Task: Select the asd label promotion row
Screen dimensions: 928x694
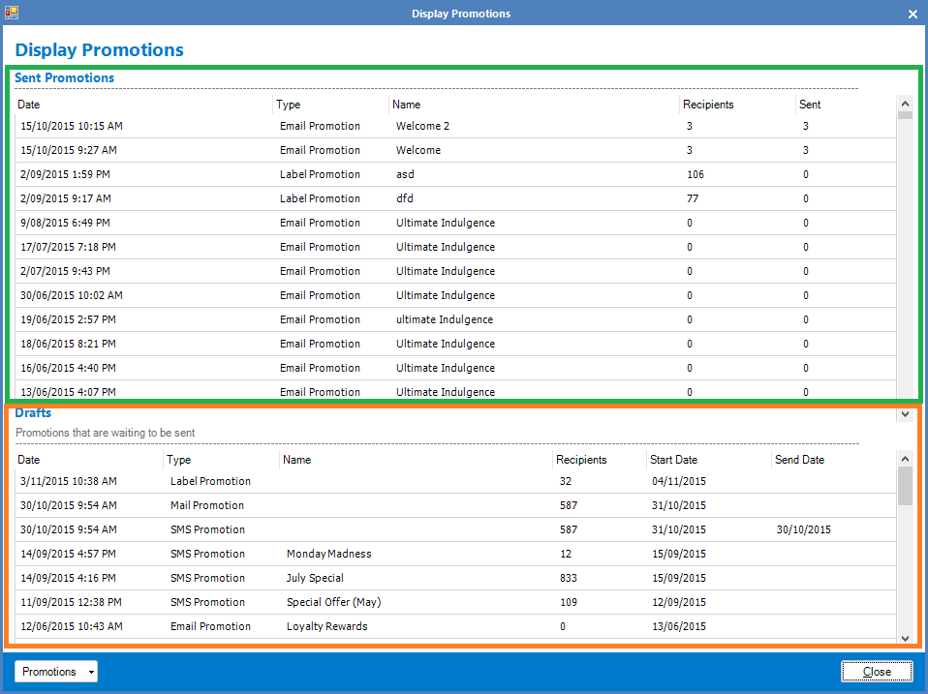Action: pos(405,174)
